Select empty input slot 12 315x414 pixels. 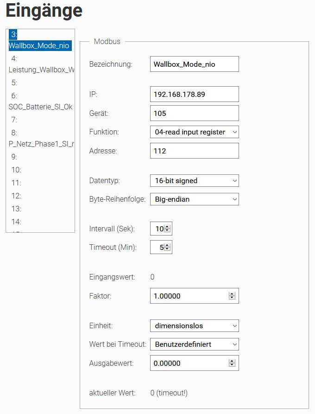point(17,196)
